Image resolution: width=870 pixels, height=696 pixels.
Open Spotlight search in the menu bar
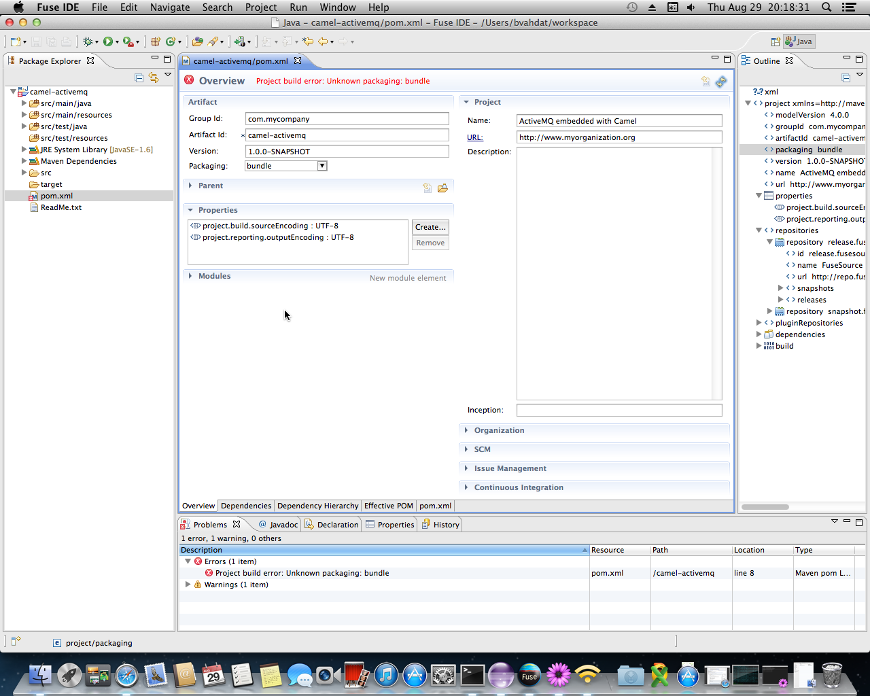(x=824, y=7)
